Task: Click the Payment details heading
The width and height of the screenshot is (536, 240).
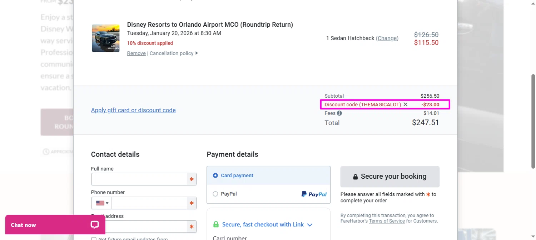Action: (232, 154)
